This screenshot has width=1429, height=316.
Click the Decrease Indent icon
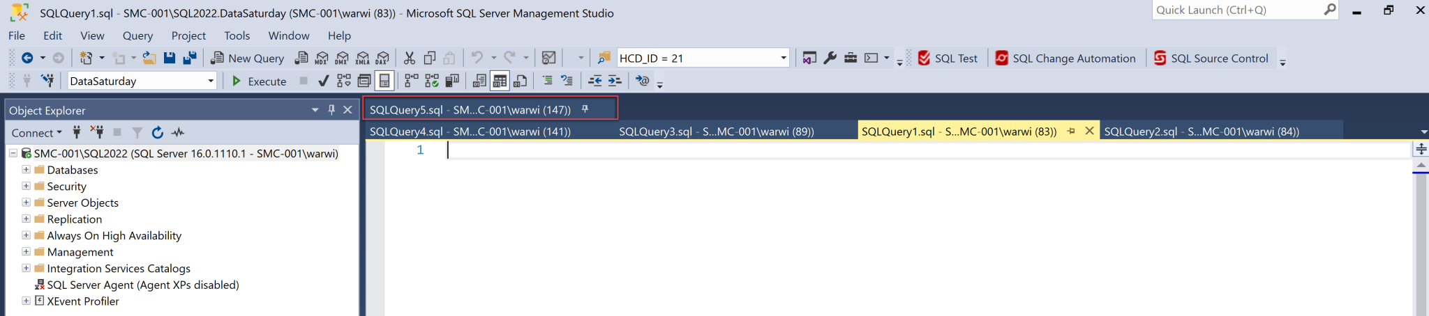[x=594, y=81]
